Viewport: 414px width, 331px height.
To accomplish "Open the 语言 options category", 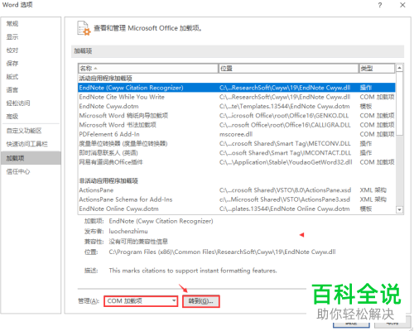I will [x=12, y=90].
